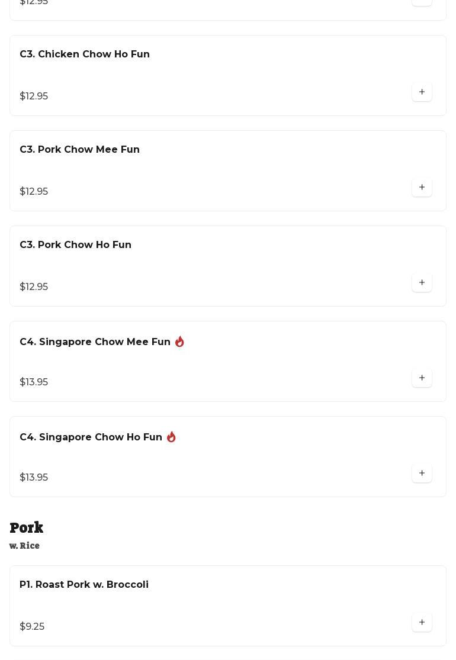
Task: Add C3. Pork Chow Mee Fun to cart
Action: tap(422, 188)
